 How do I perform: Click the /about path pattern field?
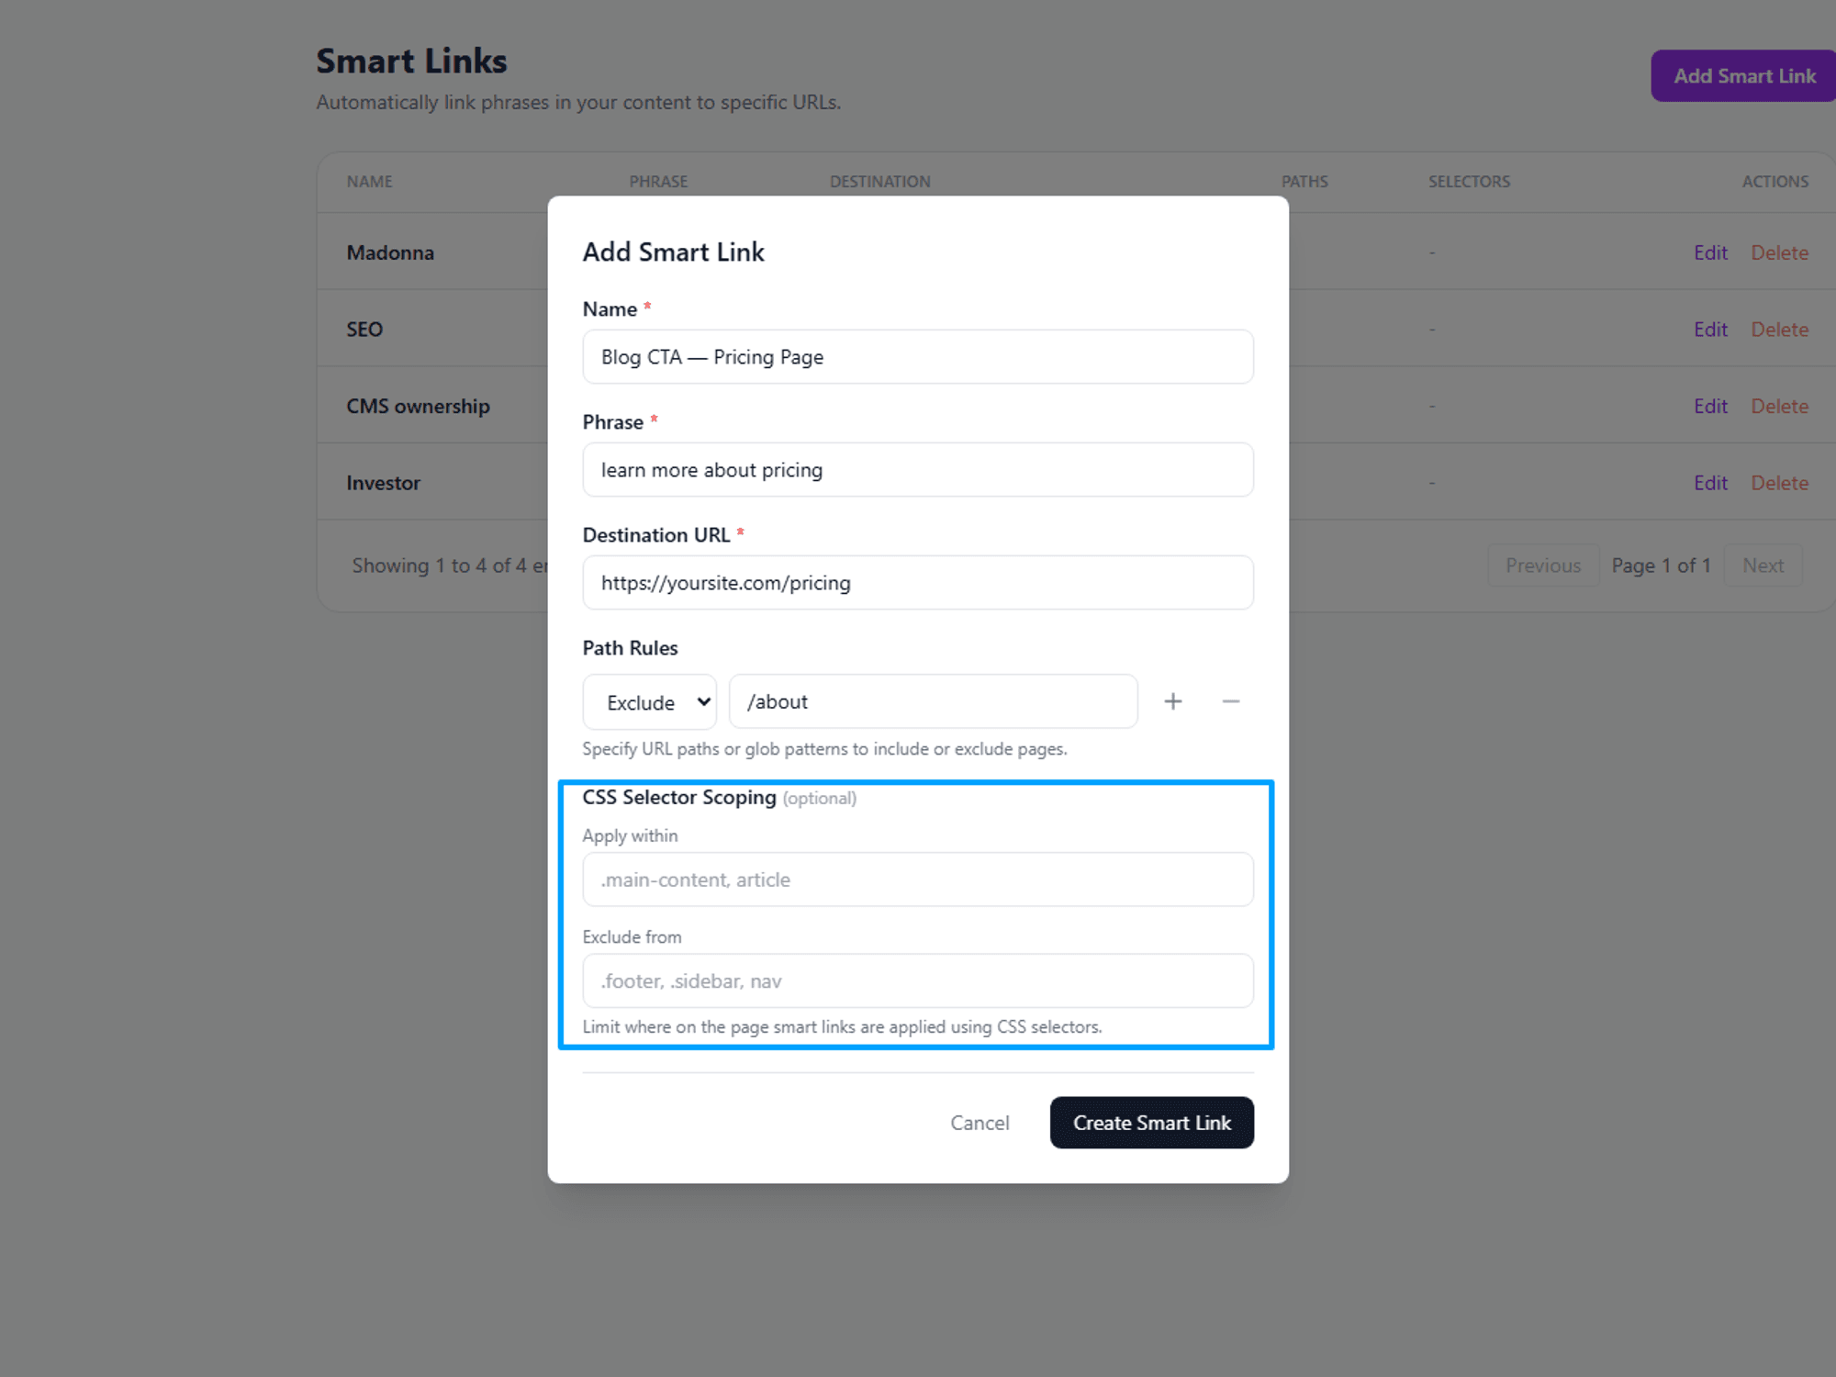[933, 702]
